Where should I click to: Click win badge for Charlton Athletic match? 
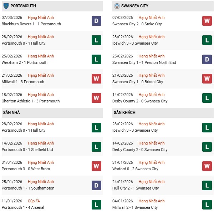click(96, 98)
